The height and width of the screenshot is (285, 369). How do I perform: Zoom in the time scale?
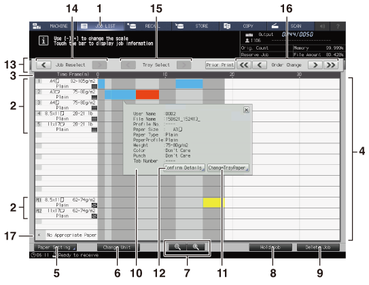(196, 247)
